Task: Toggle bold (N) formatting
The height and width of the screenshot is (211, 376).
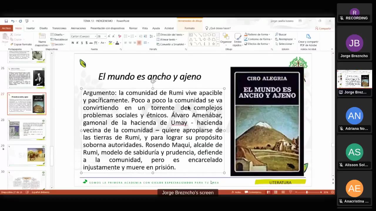Action: click(x=73, y=43)
